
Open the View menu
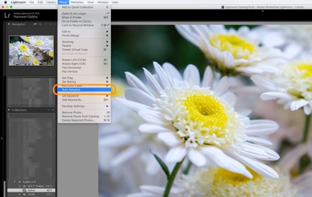pyautogui.click(x=90, y=2)
